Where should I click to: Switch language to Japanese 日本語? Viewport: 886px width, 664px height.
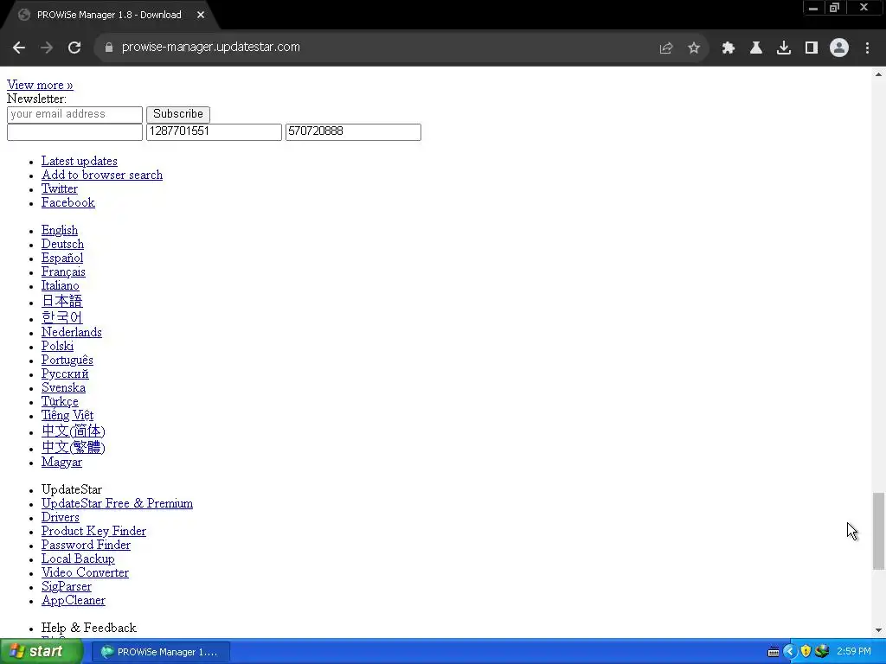[61, 301]
